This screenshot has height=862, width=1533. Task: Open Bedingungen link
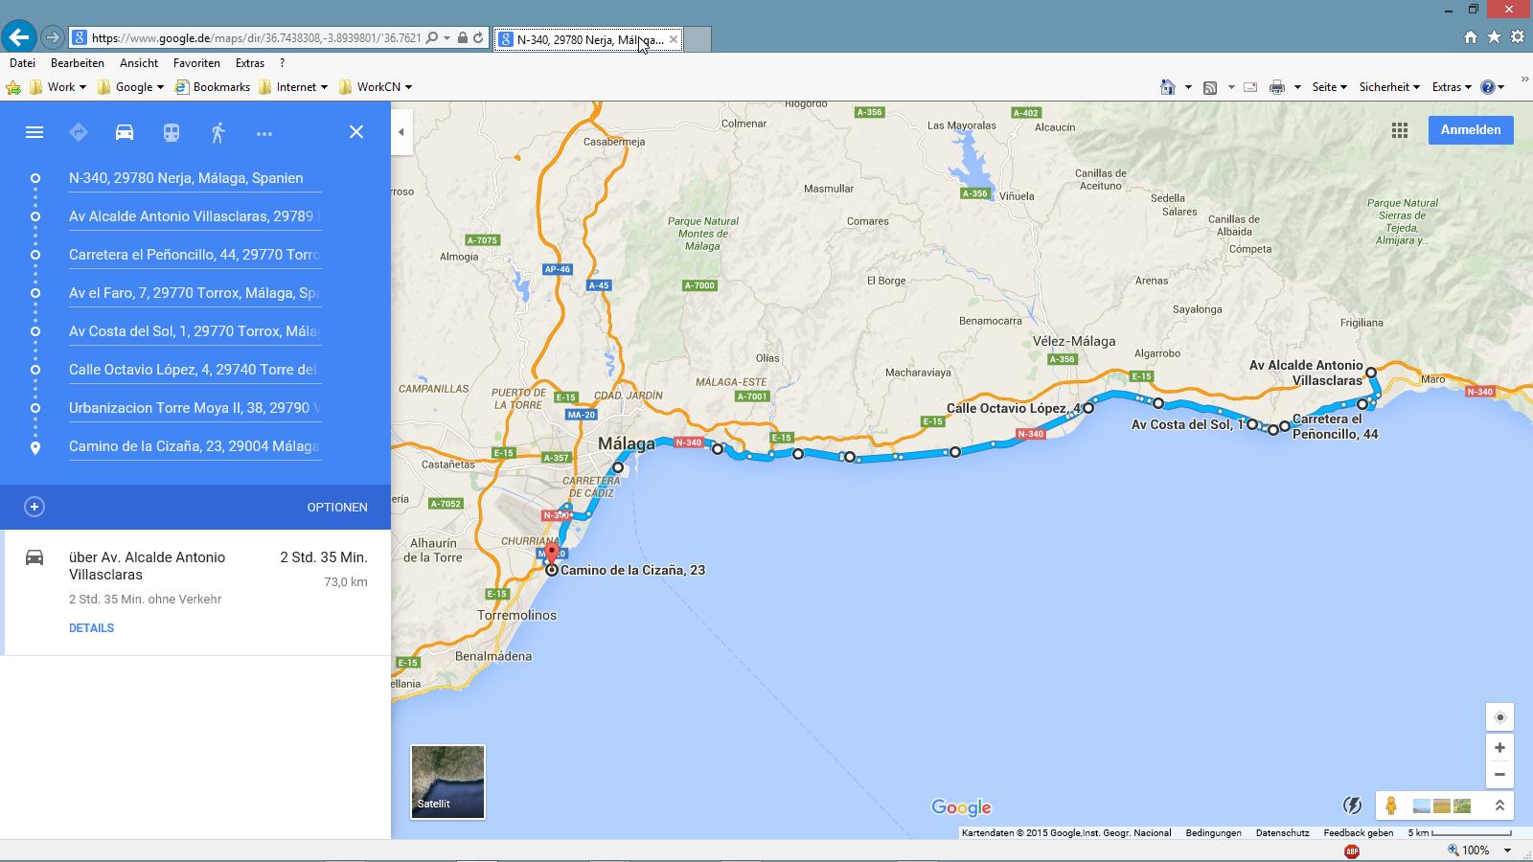click(x=1213, y=833)
